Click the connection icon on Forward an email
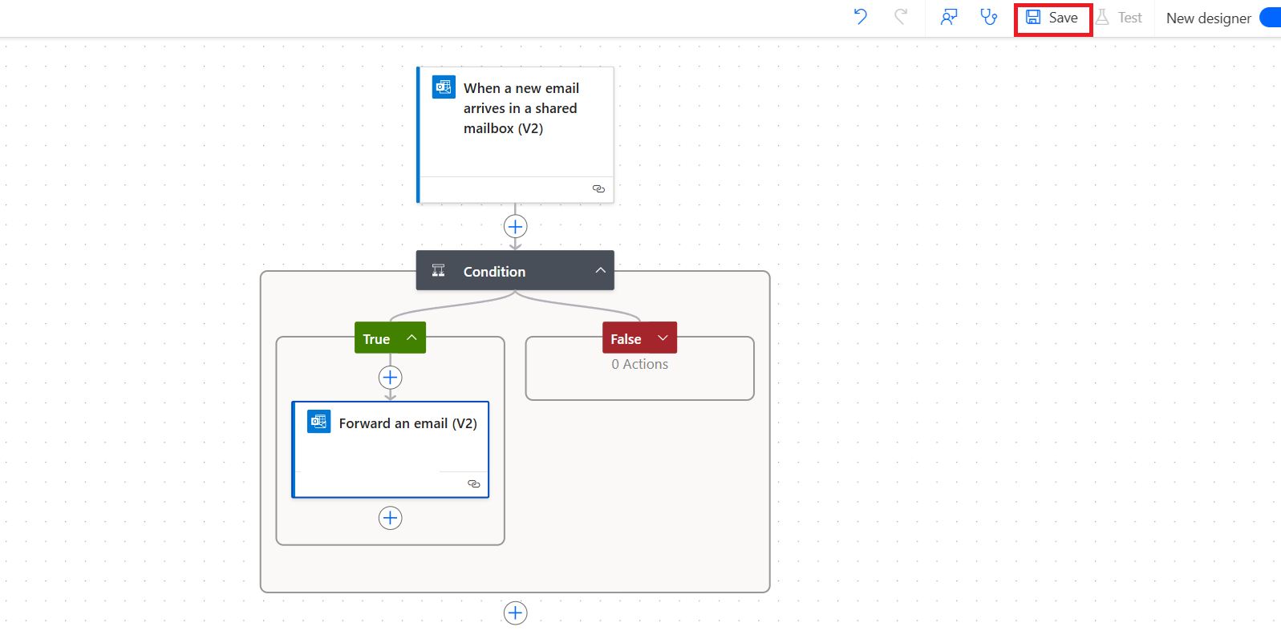Screen dimensions: 1281x635 [x=473, y=483]
